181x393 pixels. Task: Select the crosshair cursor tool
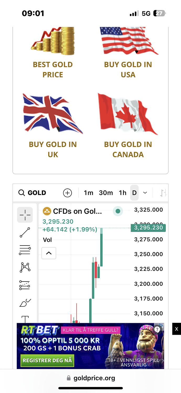point(25,215)
